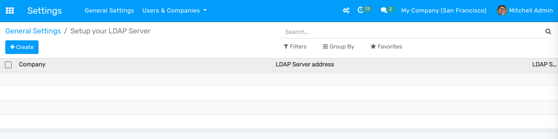Open the developer tools debug icon
558x139 pixels.
point(346,11)
